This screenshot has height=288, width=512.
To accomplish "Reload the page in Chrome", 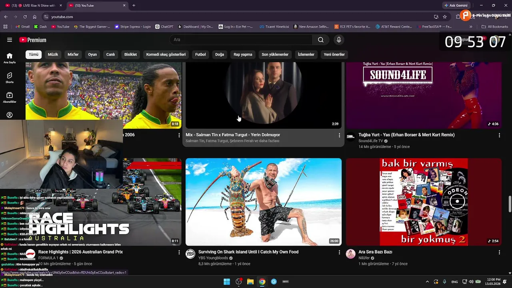I will click(25, 17).
